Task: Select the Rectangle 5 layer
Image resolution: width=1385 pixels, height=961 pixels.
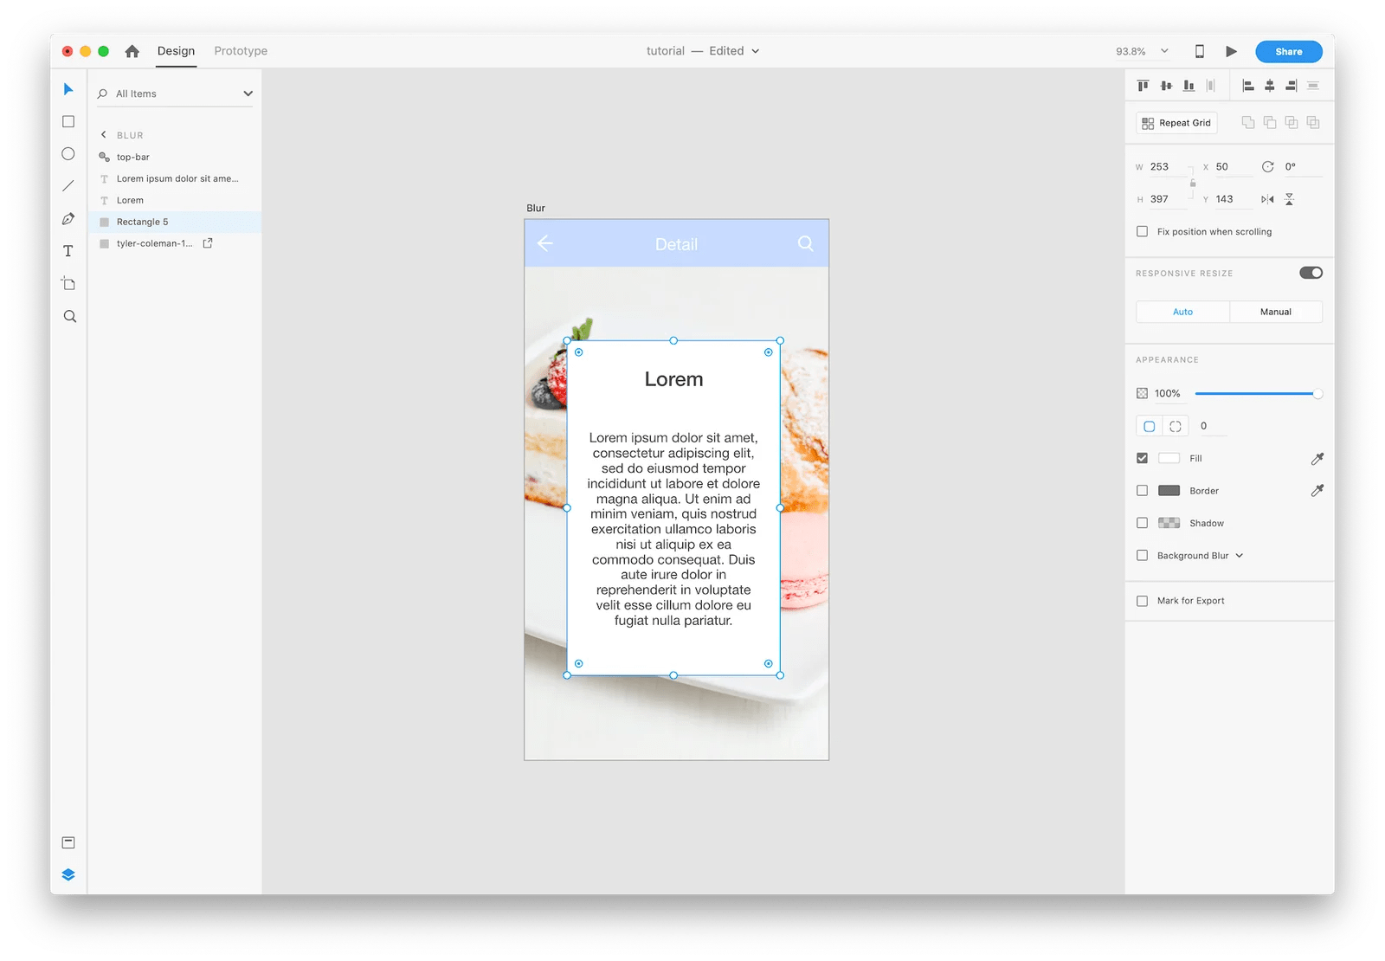Action: [x=175, y=222]
